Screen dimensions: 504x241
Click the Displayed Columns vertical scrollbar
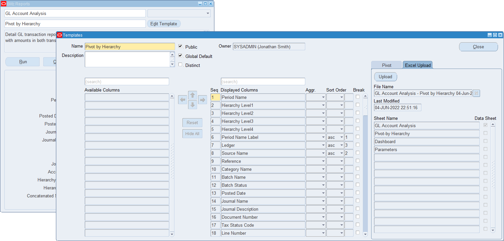click(x=365, y=166)
